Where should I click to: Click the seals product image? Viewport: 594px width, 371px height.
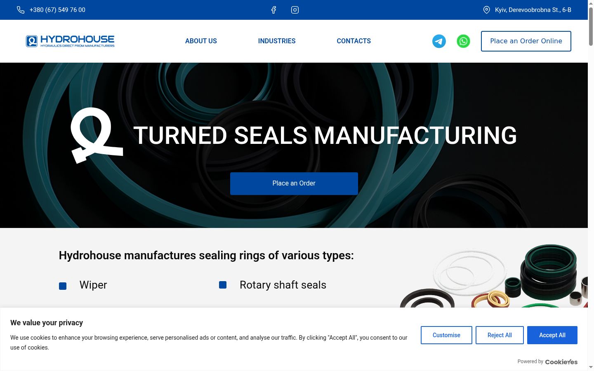click(494, 276)
